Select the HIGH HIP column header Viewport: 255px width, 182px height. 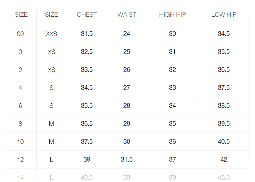(x=172, y=14)
